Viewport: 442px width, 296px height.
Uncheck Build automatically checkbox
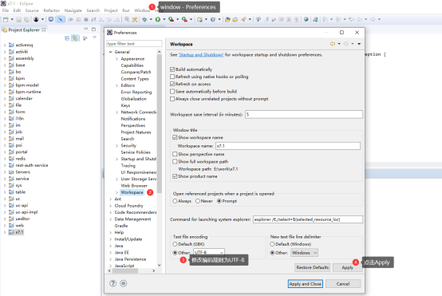(172, 69)
